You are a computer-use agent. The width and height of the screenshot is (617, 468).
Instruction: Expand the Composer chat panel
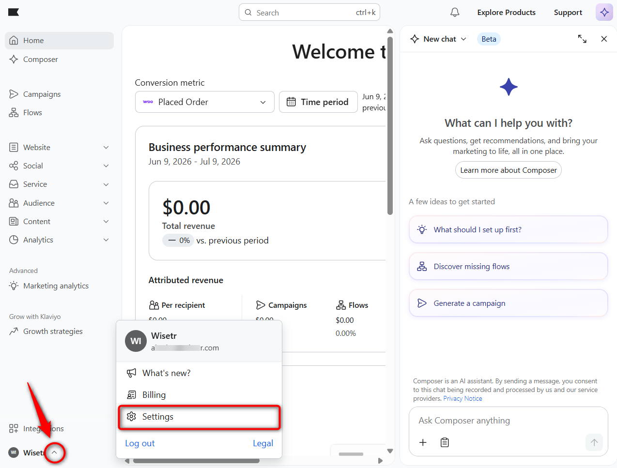pos(582,39)
